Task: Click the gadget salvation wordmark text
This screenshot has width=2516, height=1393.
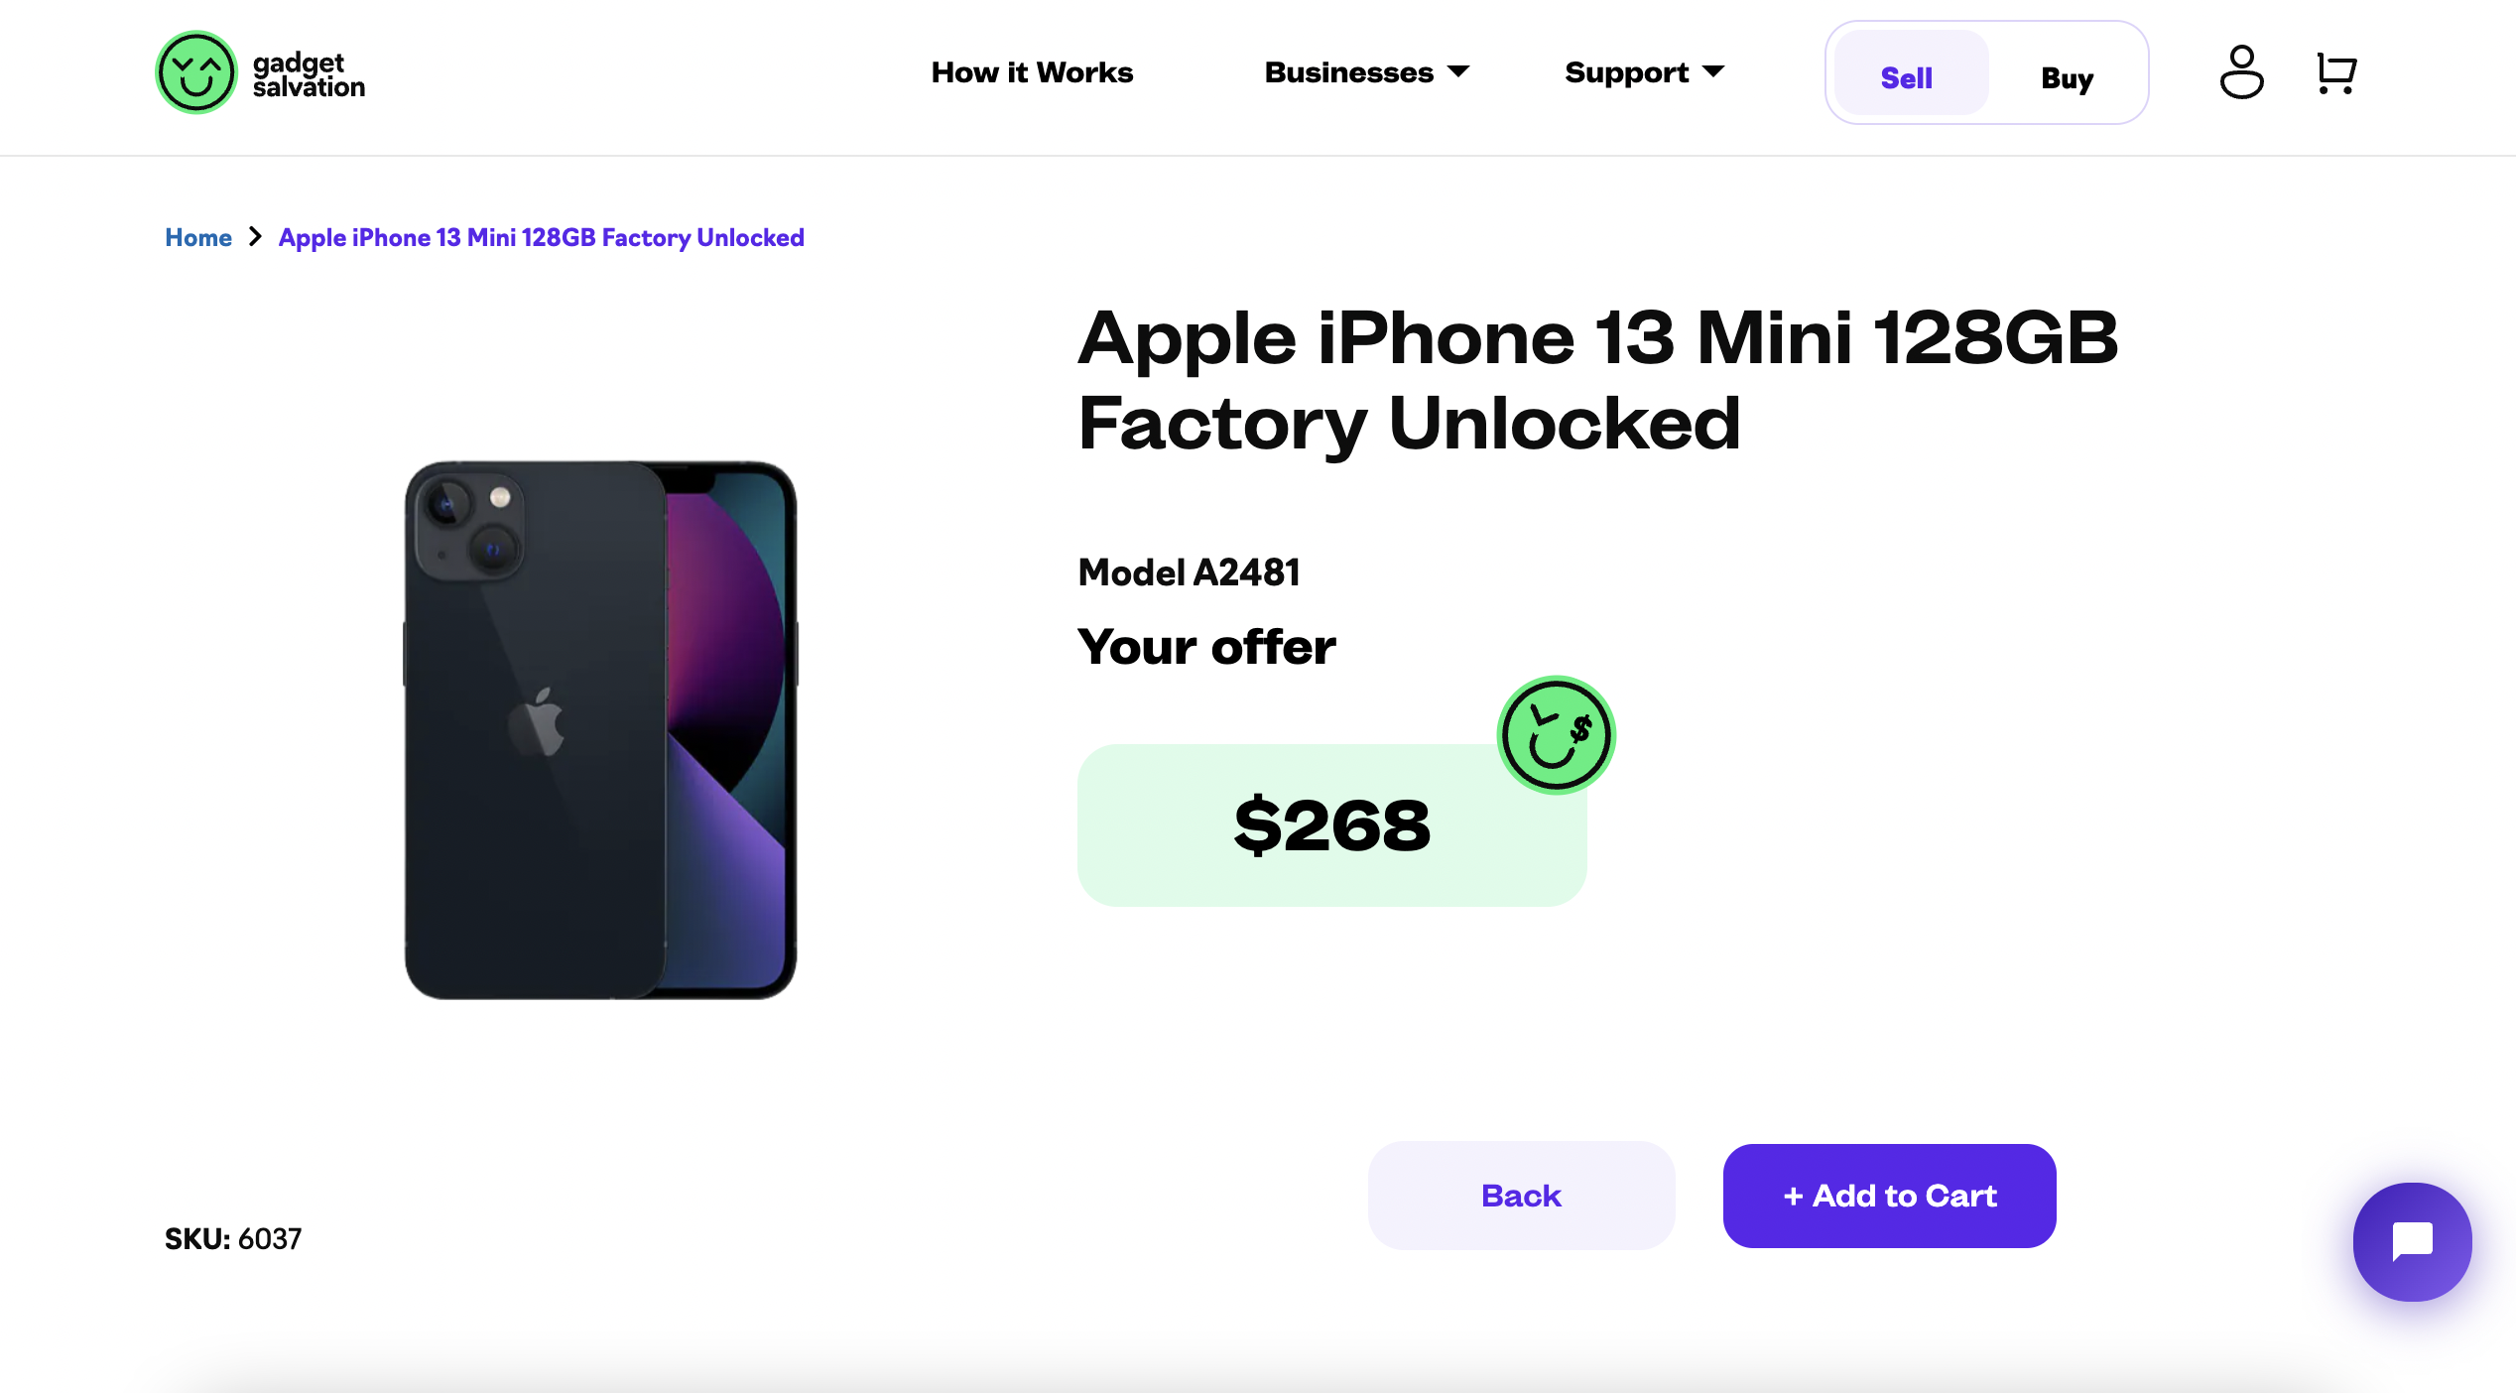Action: point(309,75)
